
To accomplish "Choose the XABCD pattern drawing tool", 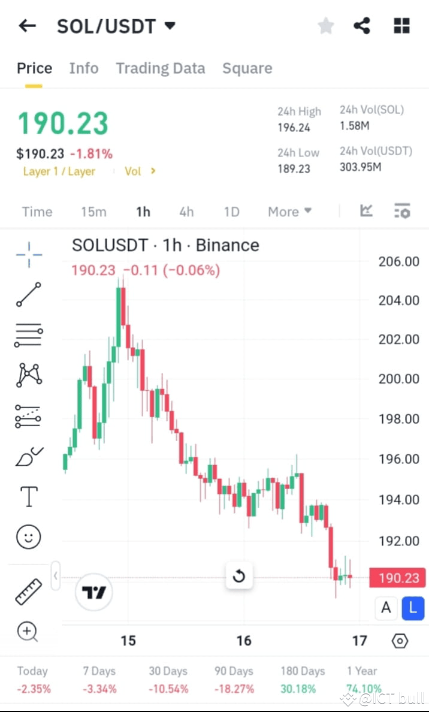I will point(28,375).
